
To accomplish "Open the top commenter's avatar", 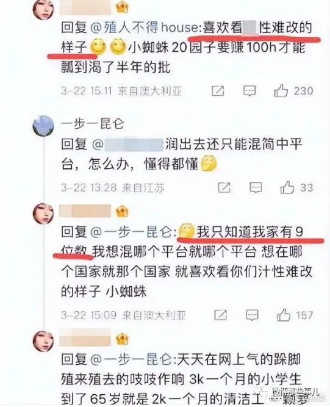I will point(43,9).
